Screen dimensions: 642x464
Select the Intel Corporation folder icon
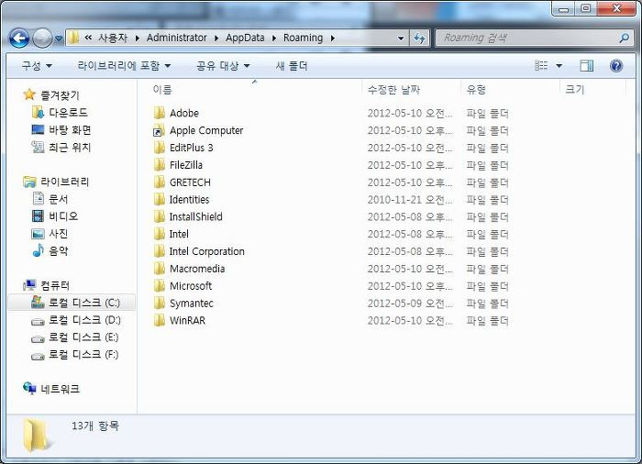(x=159, y=251)
